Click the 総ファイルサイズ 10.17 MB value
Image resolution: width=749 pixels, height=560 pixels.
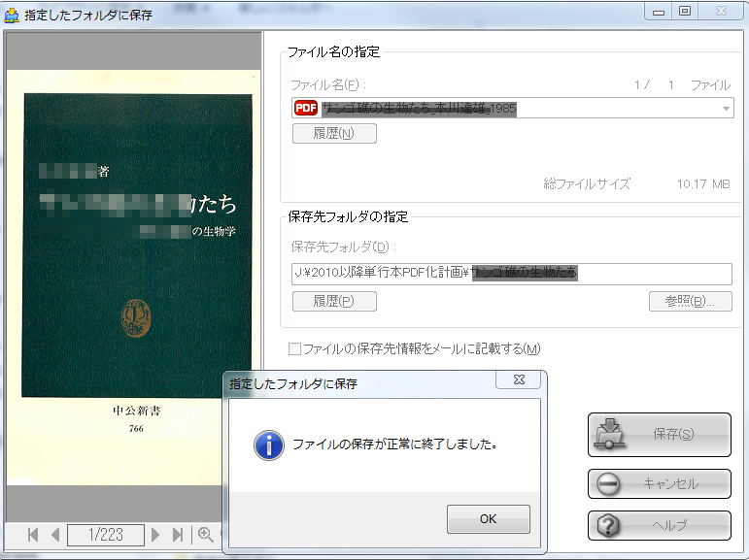coord(703,184)
